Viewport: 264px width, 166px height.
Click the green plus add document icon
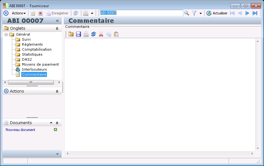click(55, 129)
